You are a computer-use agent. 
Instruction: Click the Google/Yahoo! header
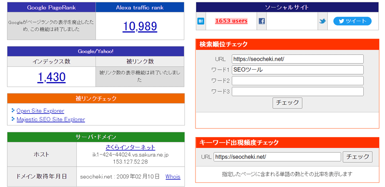pyautogui.click(x=96, y=51)
